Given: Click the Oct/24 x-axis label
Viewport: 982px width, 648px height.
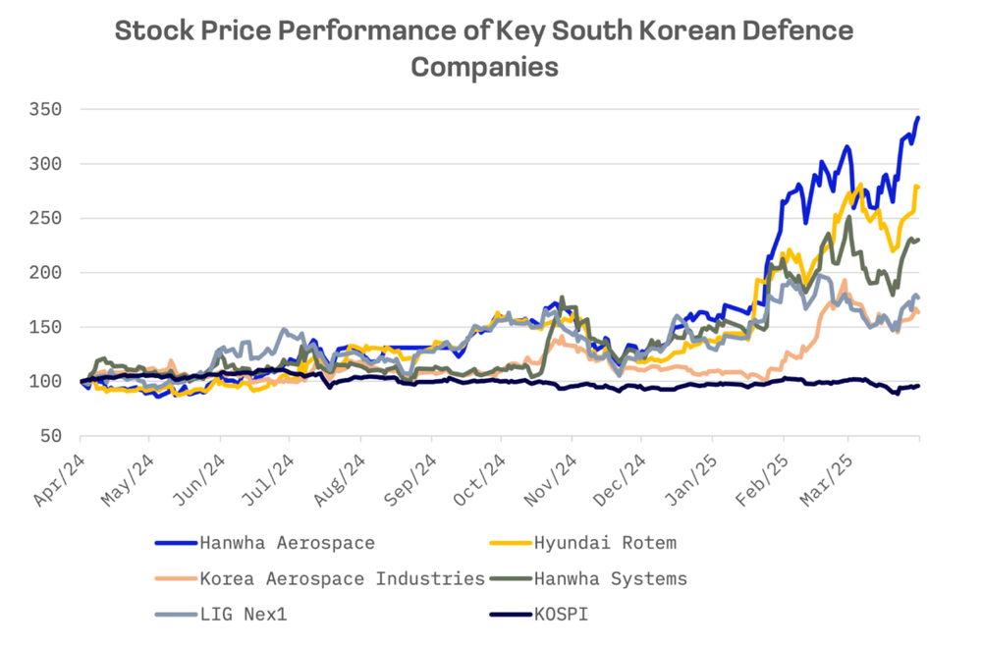Looking at the screenshot, I should [480, 481].
